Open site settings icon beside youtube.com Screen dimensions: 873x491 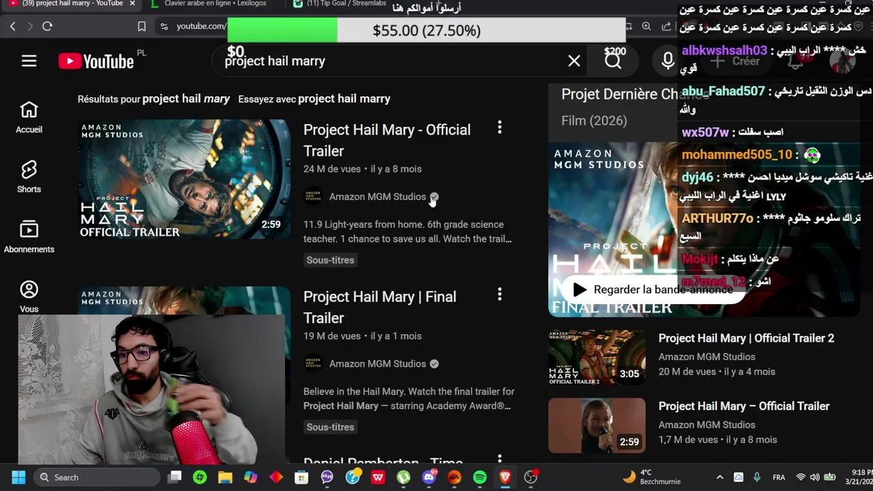(x=164, y=26)
